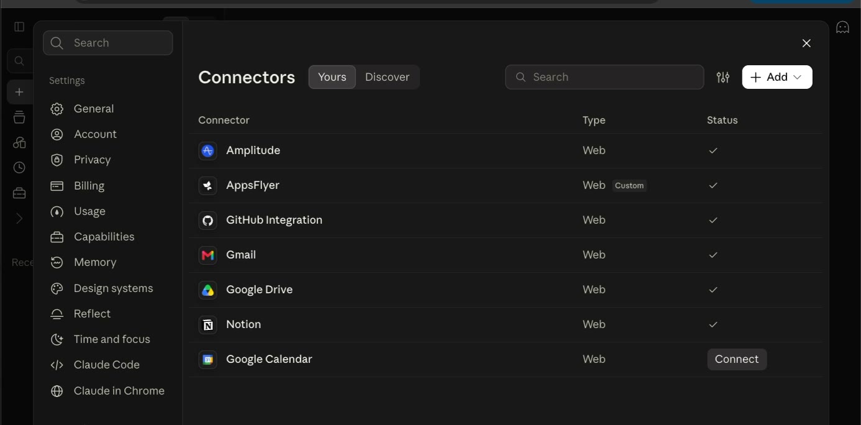
Task: Connect the Google Calendar connector
Action: coord(737,359)
